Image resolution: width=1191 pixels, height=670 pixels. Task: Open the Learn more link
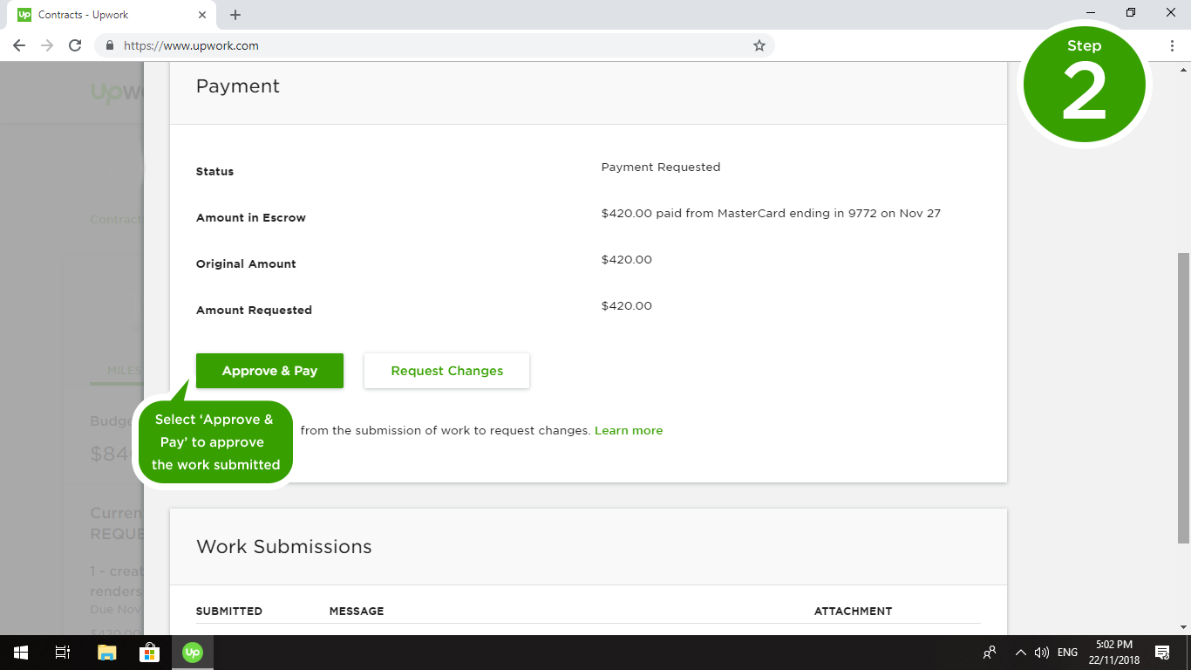tap(628, 431)
